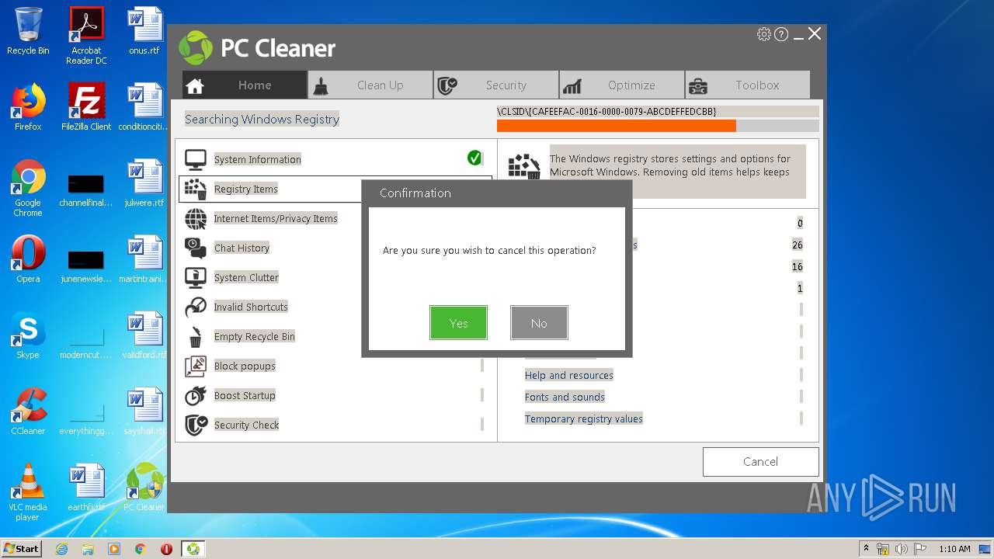Image resolution: width=994 pixels, height=559 pixels.
Task: Open Skype desktop shortcut
Action: click(28, 335)
